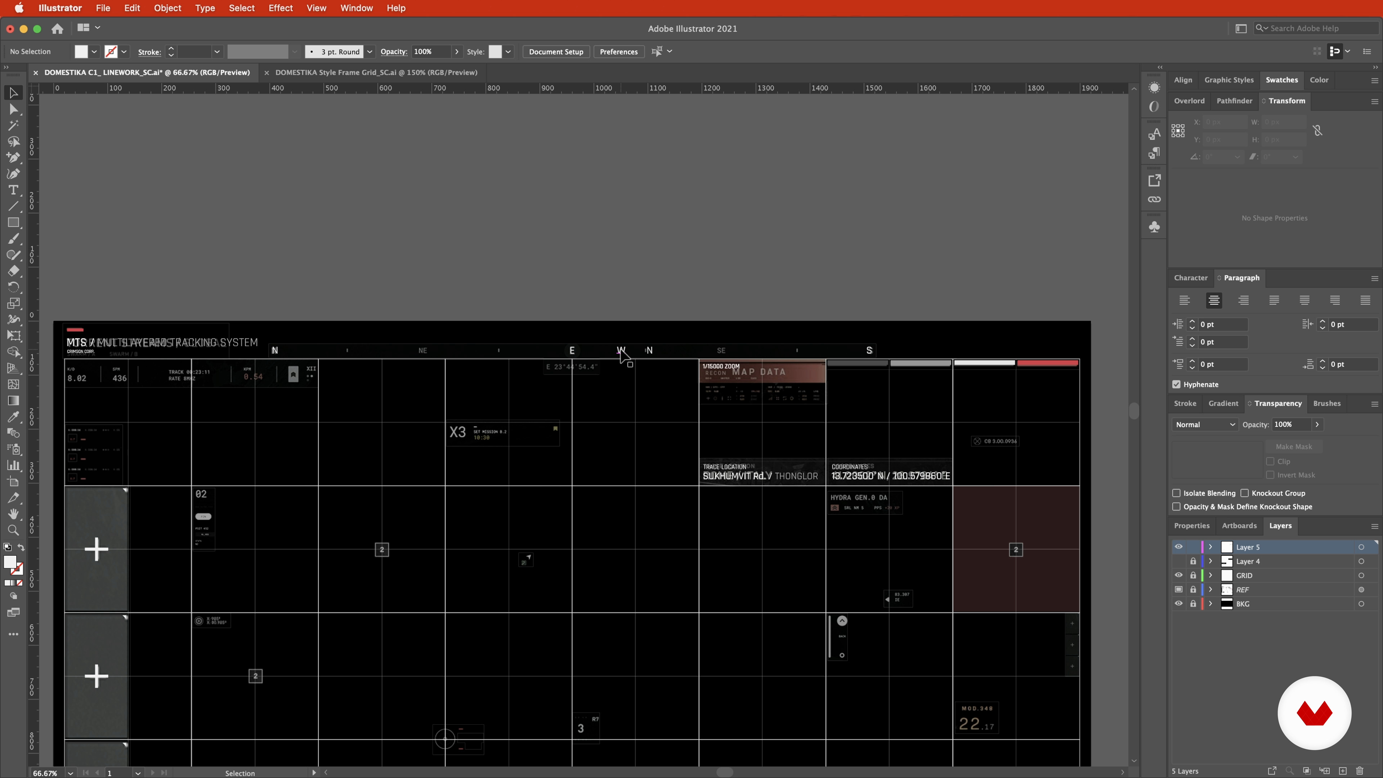Click stroke color swatch in control bar

(x=111, y=52)
